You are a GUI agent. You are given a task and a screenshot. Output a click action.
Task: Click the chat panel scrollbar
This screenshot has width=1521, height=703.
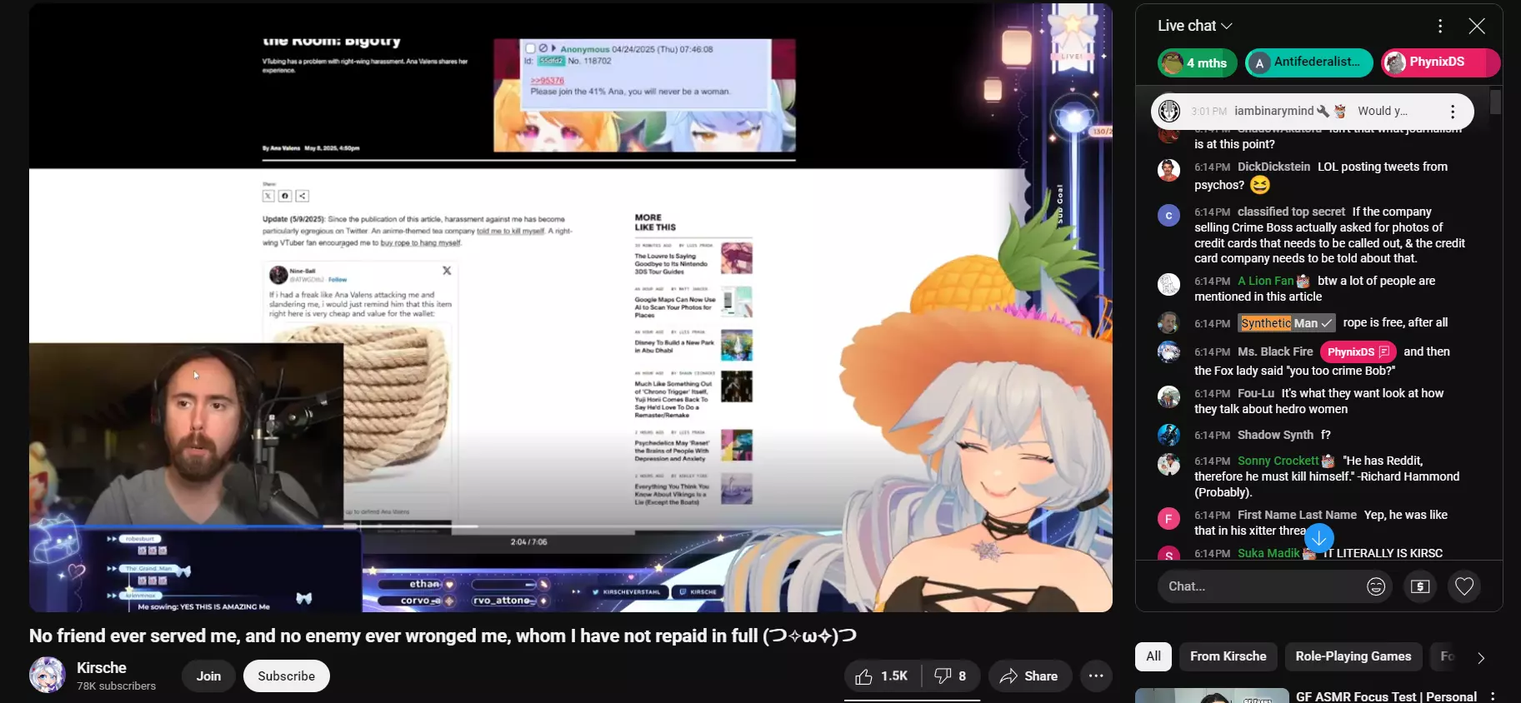pos(1496,103)
